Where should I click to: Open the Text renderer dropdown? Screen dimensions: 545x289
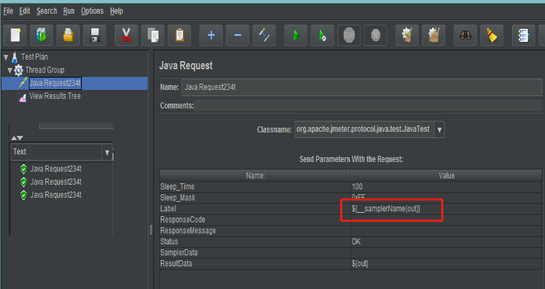click(x=107, y=152)
